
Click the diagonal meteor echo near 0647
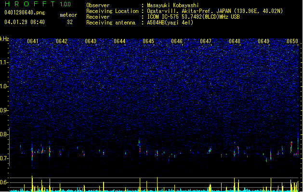[x=210, y=151]
